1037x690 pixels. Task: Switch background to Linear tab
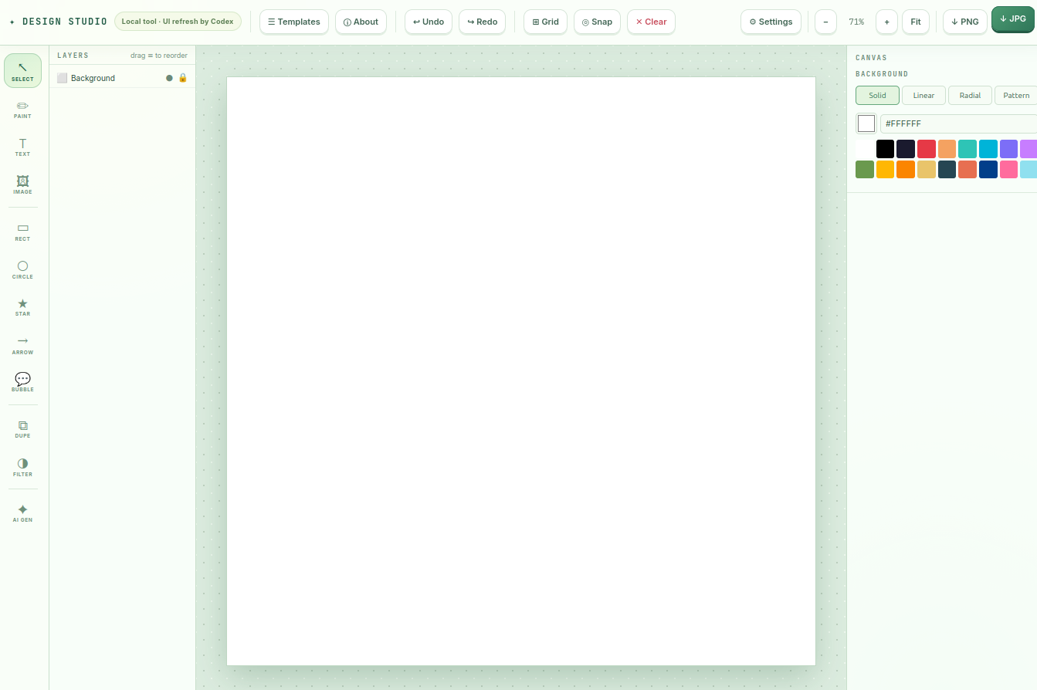[923, 96]
